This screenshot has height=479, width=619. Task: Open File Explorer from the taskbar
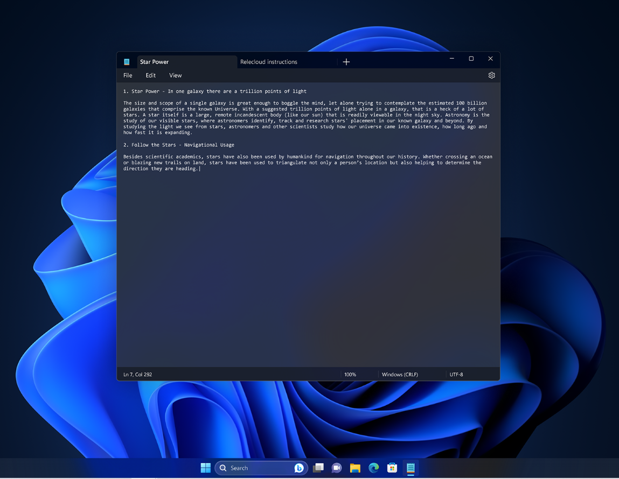click(x=355, y=468)
